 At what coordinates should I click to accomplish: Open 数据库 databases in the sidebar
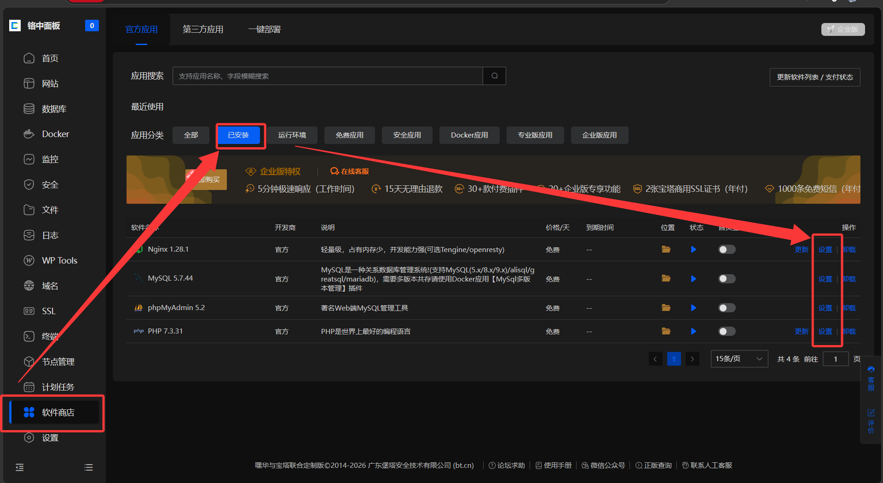[x=54, y=109]
